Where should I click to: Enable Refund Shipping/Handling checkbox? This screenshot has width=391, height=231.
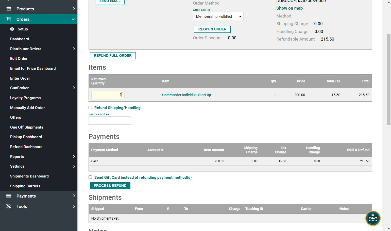(90, 108)
